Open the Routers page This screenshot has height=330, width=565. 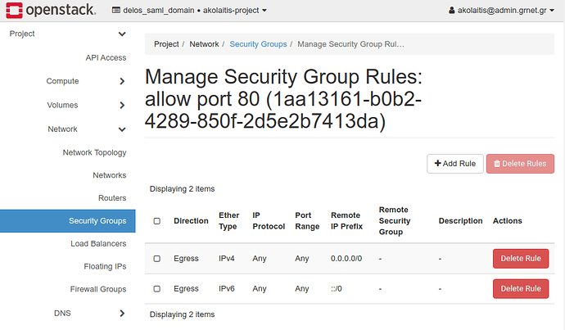[112, 198]
